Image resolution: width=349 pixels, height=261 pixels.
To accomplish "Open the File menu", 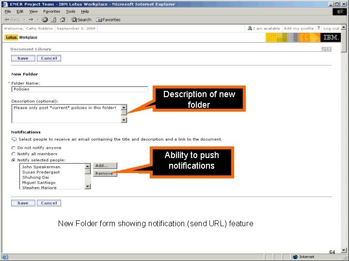I will coord(8,11).
